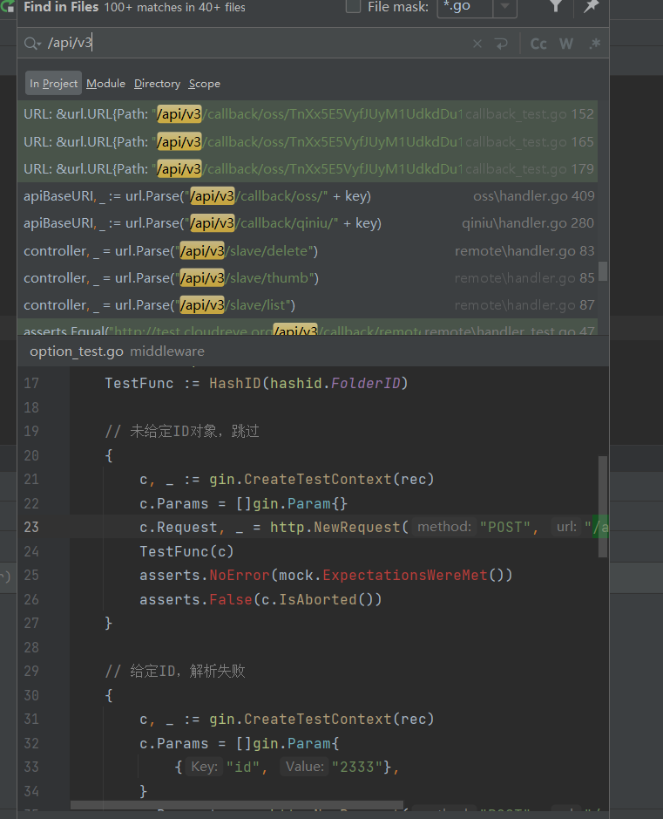The height and width of the screenshot is (819, 663).
Task: Open the search history via magnifier dropdown
Action: (x=30, y=43)
